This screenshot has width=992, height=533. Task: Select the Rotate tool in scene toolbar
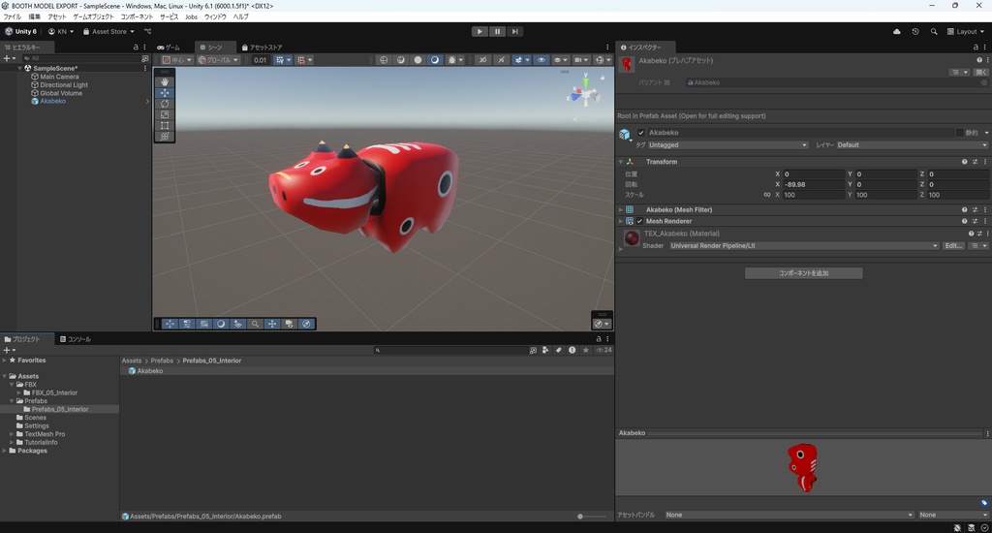point(165,103)
